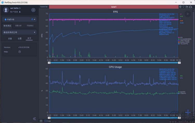Click the round record icon beside username

[x=33, y=10]
